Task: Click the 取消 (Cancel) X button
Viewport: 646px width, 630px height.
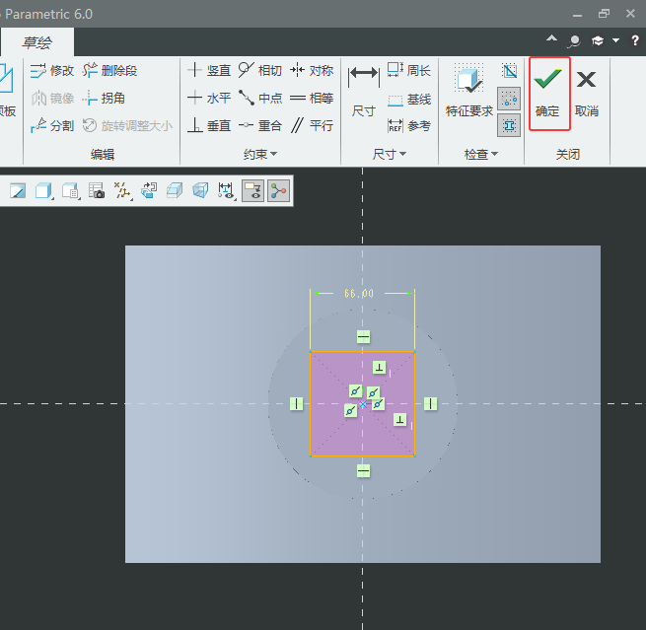Action: (587, 88)
